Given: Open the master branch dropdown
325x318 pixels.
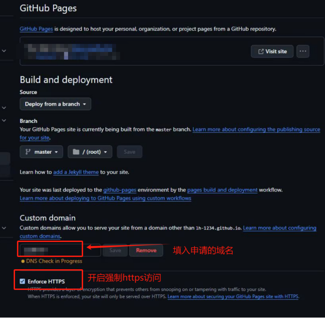Looking at the screenshot, I should [41, 152].
